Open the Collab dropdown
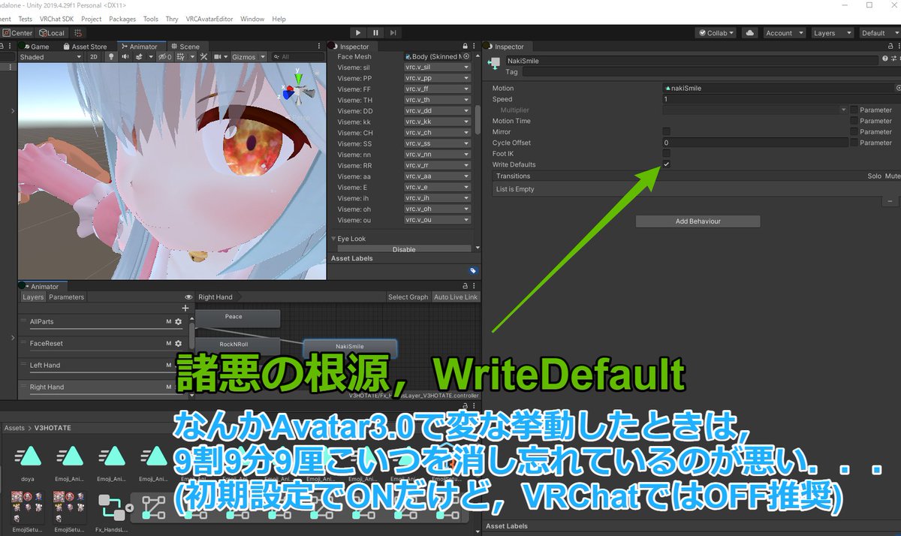This screenshot has height=536, width=901. (716, 33)
